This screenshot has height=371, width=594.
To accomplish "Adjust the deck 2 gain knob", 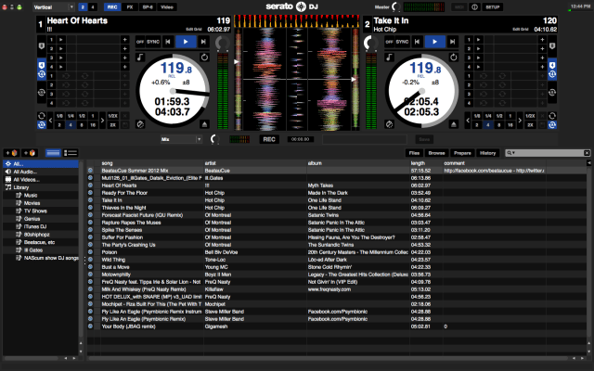I will click(371, 43).
